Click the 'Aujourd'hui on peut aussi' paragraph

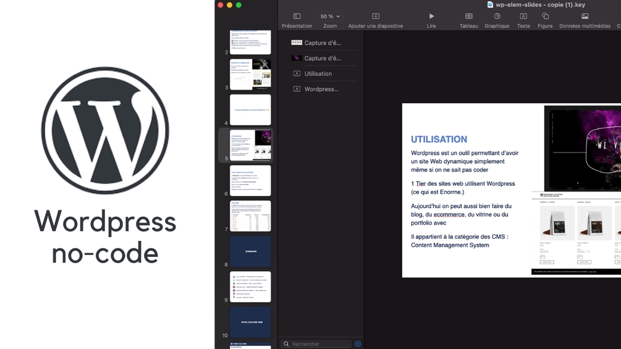pos(461,214)
